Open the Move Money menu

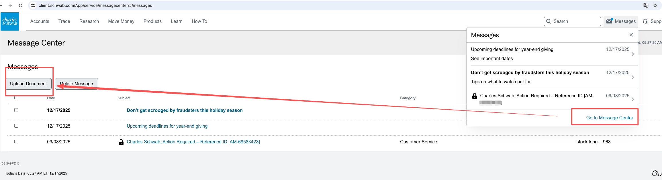pos(121,21)
